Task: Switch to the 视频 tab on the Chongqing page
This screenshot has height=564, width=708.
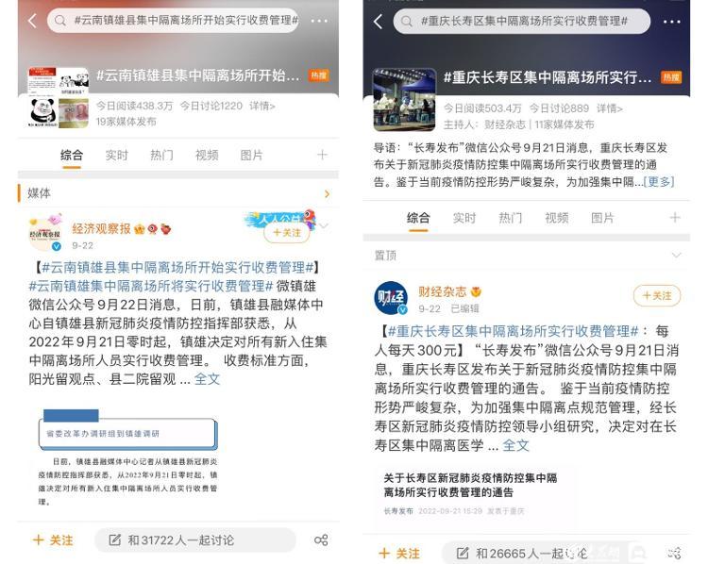Action: click(556, 218)
